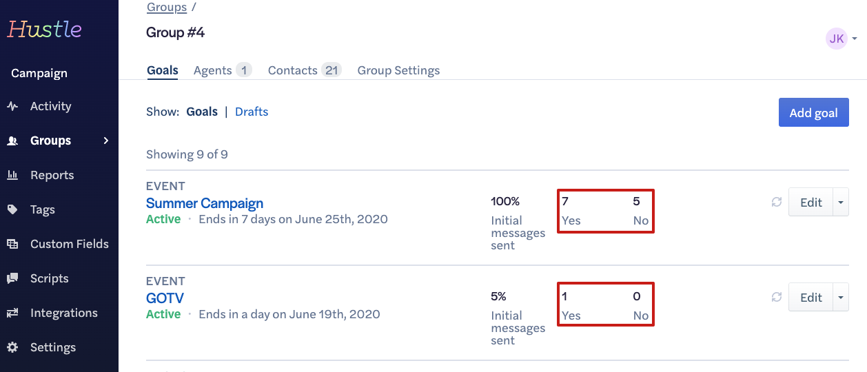Viewport: 867px width, 372px height.
Task: Click the Settings gear icon in sidebar
Action: point(12,347)
